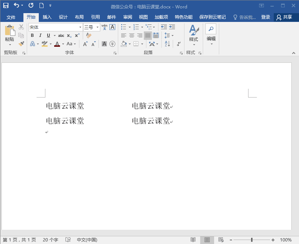Screen dimensions: 299x244
Task: Toggle Bold formatting
Action: click(x=33, y=35)
